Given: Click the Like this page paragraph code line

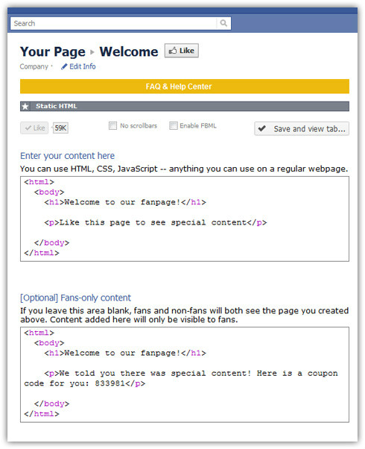Looking at the screenshot, I should tap(156, 222).
